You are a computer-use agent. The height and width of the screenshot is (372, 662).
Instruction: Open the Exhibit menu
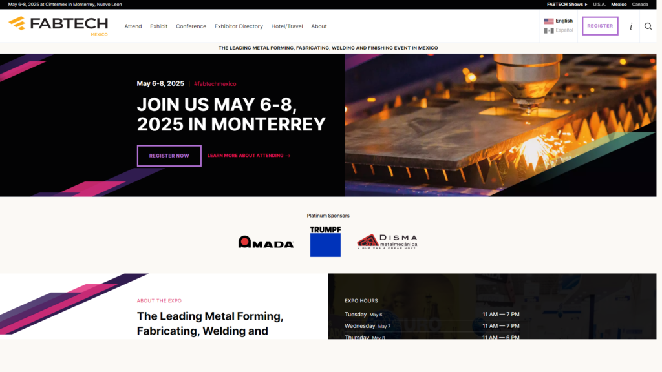coord(159,26)
